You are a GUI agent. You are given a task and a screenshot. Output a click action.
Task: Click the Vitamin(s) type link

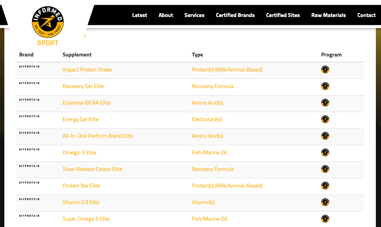click(x=204, y=202)
